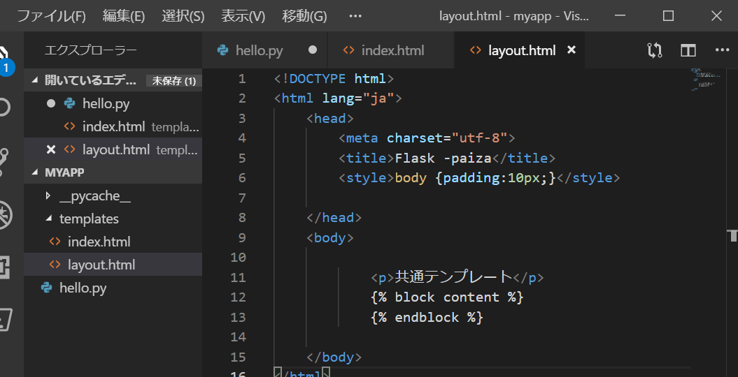Screen dimensions: 738x377
Task: Click the minimap code preview
Action: point(702,80)
